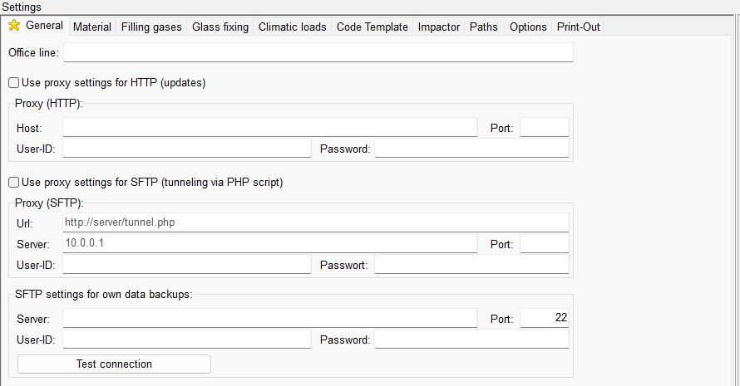Screen dimensions: 740x386
Task: Go to the Glass fixing tab
Action: point(220,27)
